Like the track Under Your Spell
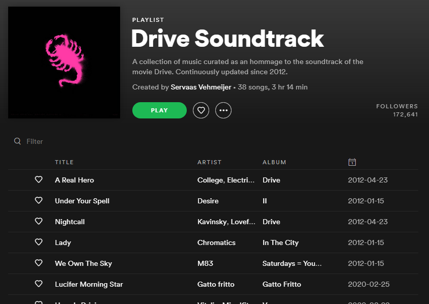Image resolution: width=429 pixels, height=304 pixels. [39, 200]
